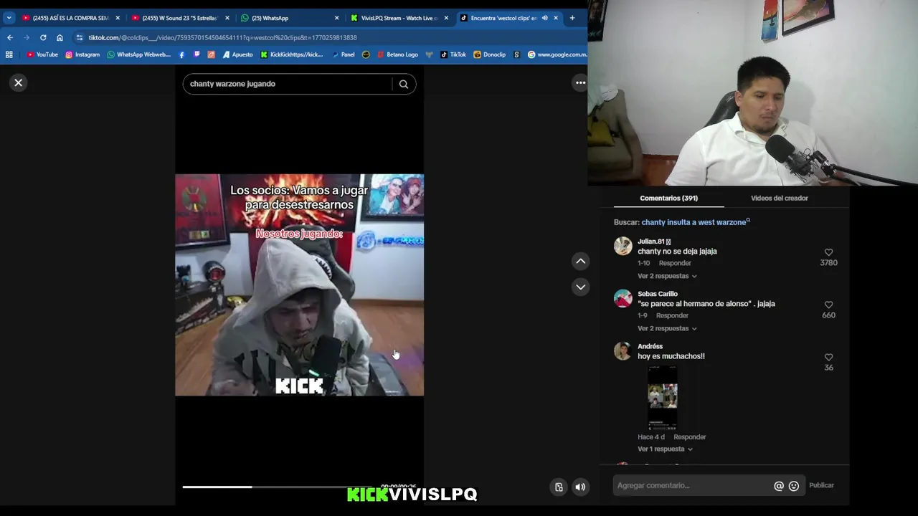Focus the Agregar comentario field

[x=692, y=486]
